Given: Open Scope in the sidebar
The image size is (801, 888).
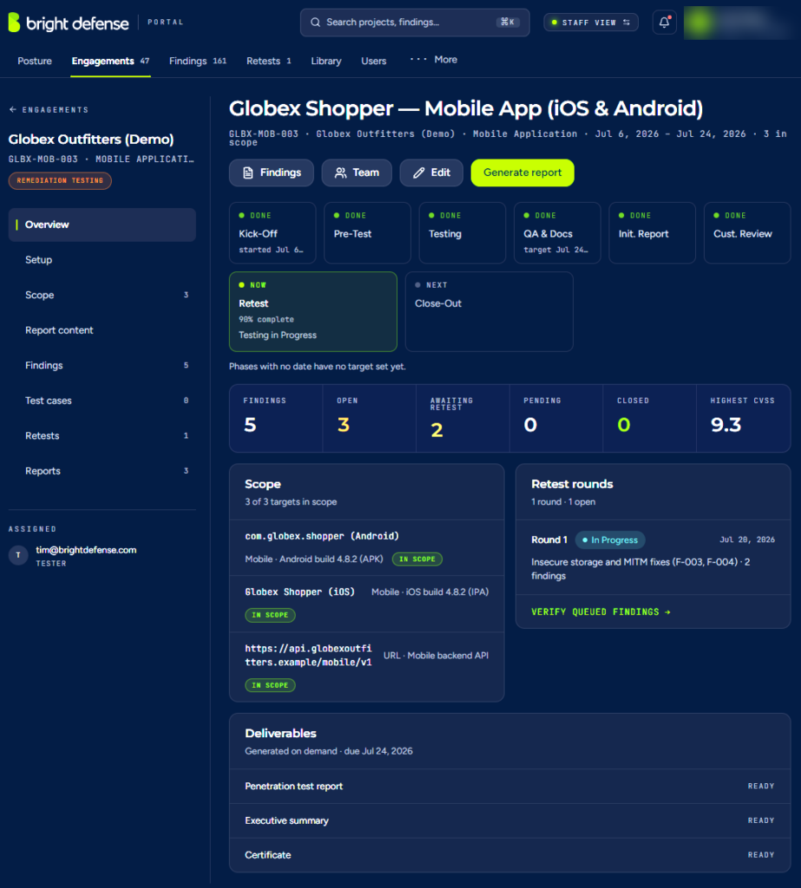Looking at the screenshot, I should pos(102,295).
